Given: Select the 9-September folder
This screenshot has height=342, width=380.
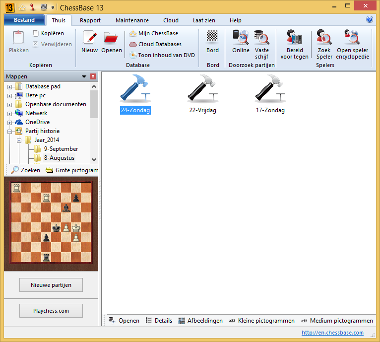Looking at the screenshot, I should [61, 149].
